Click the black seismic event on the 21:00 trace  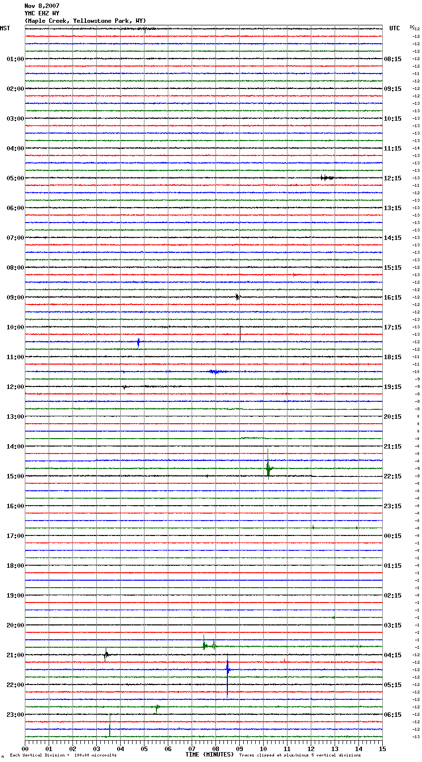(106, 655)
